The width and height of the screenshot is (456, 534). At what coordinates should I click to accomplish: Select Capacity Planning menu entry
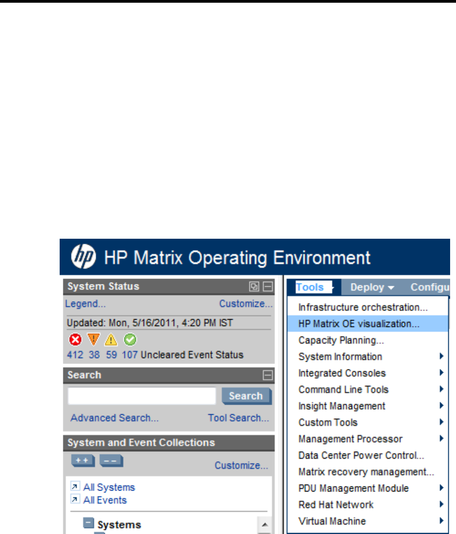coord(367,340)
